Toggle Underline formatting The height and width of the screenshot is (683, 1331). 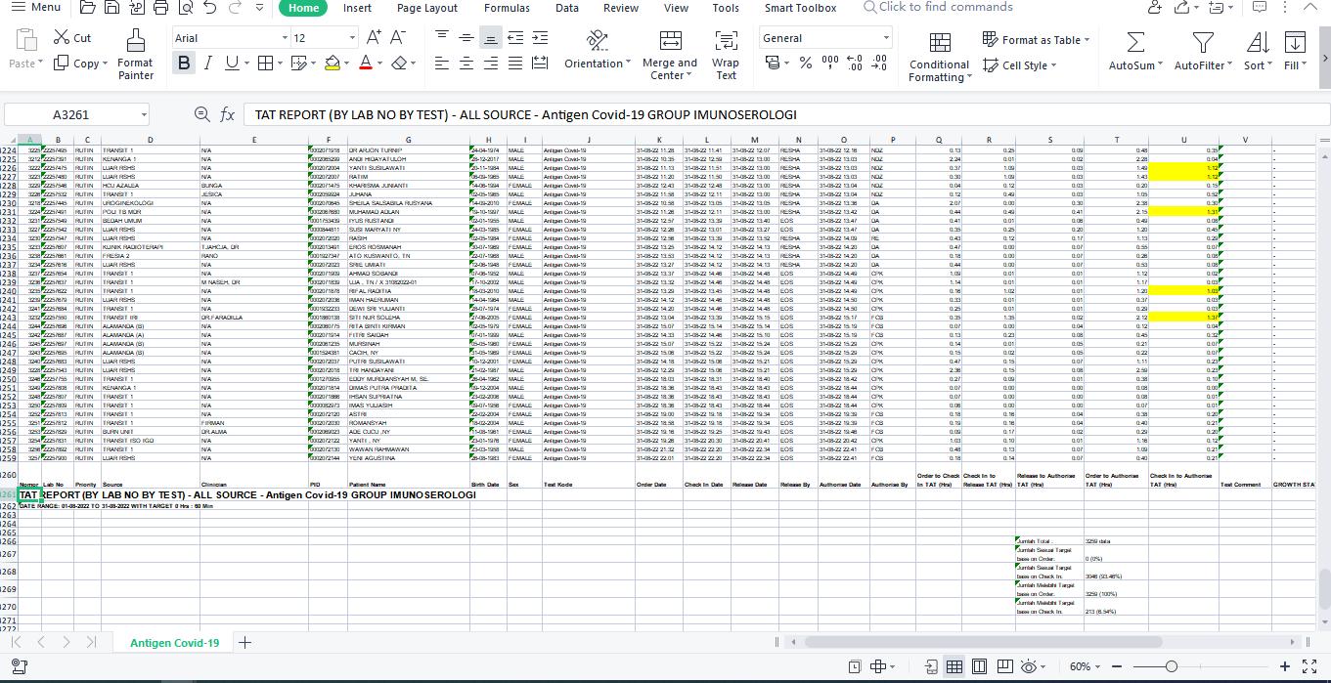pyautogui.click(x=231, y=63)
